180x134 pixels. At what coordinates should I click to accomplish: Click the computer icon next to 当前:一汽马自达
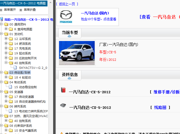click(x=2, y=19)
